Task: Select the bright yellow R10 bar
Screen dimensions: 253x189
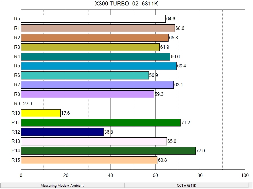Action: pyautogui.click(x=41, y=113)
